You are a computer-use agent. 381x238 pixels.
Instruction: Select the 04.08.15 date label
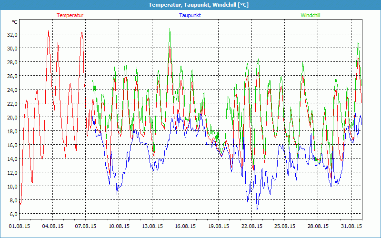pyautogui.click(x=53, y=226)
